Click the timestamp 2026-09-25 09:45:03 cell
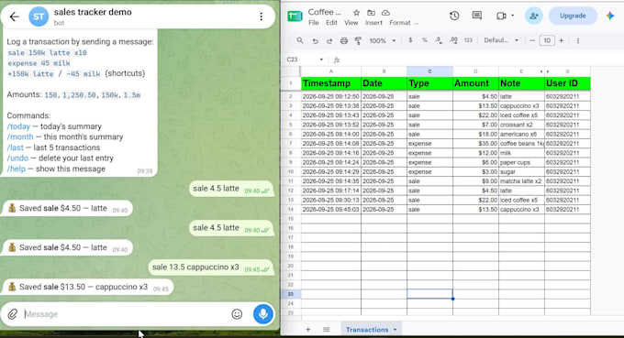The width and height of the screenshot is (624, 338). point(331,210)
